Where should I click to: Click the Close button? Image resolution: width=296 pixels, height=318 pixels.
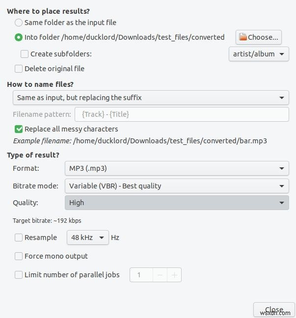click(x=274, y=310)
